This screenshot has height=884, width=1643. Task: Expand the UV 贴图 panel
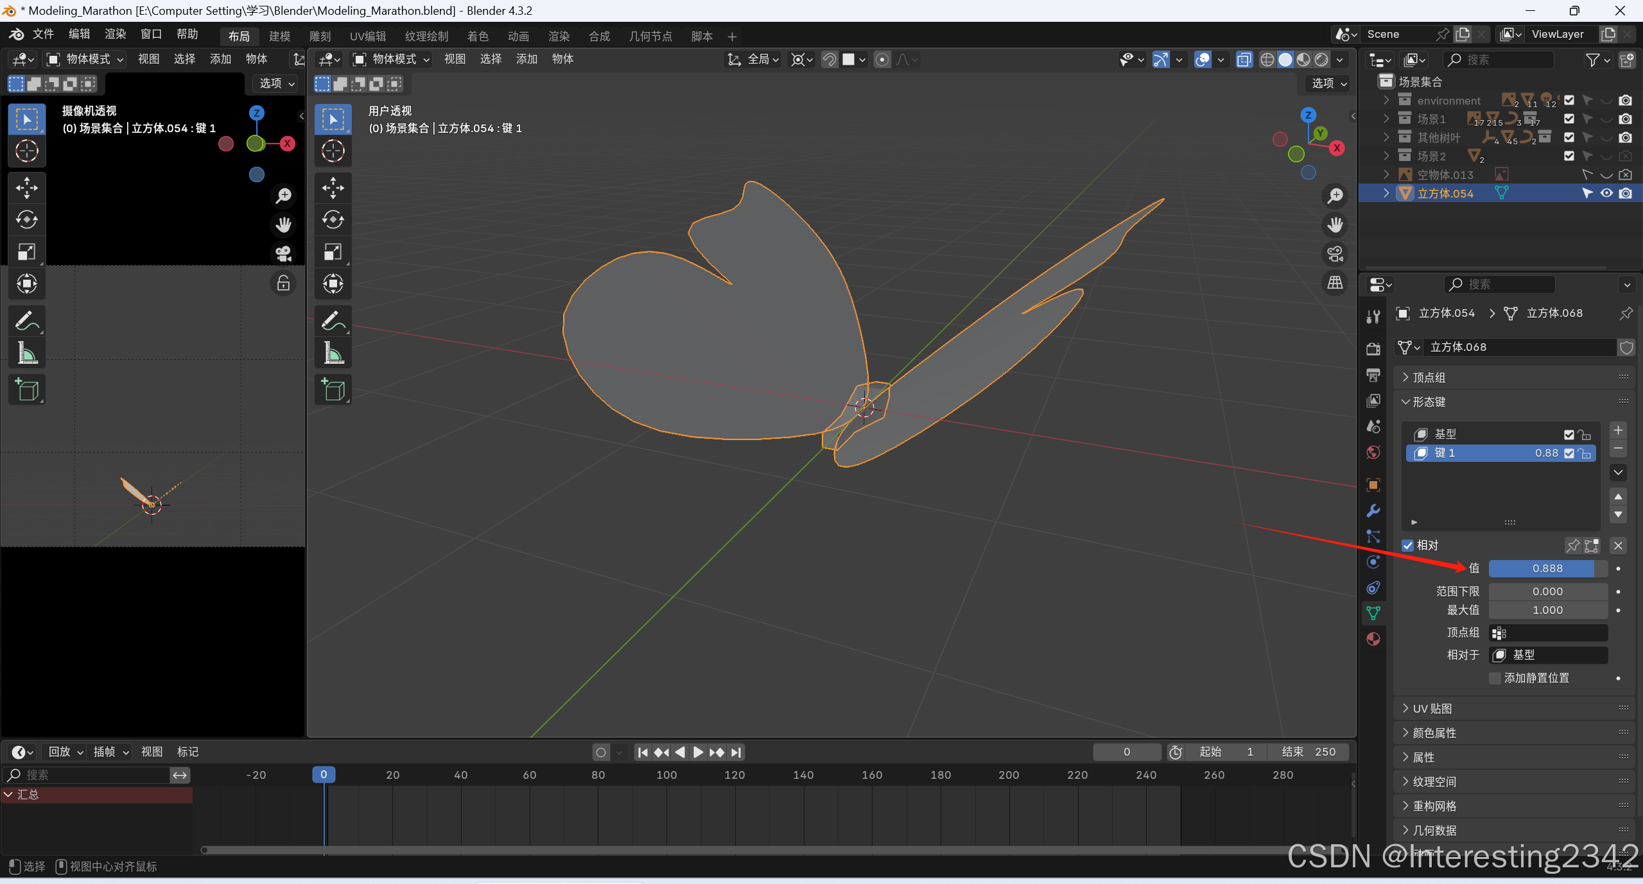pos(1432,708)
